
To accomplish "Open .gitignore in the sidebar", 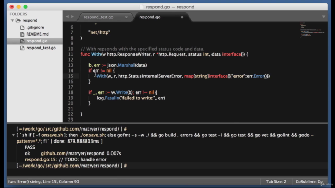I will pos(35,27).
